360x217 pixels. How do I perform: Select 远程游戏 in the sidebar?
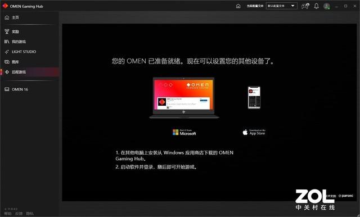pyautogui.click(x=30, y=72)
